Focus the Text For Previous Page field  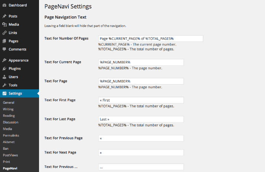pyautogui.click(x=141, y=138)
